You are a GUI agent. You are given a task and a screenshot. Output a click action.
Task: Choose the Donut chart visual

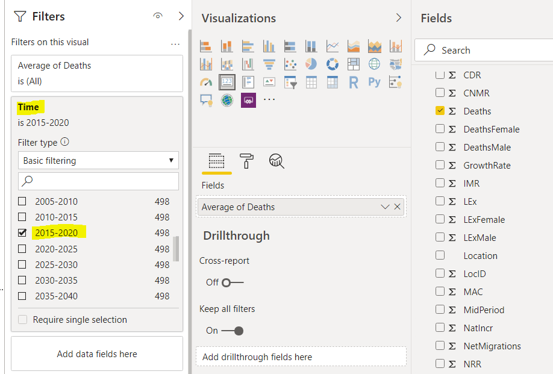pos(332,64)
